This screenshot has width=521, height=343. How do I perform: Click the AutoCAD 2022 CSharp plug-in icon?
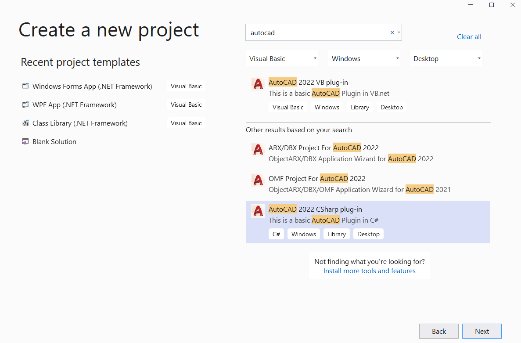point(258,211)
